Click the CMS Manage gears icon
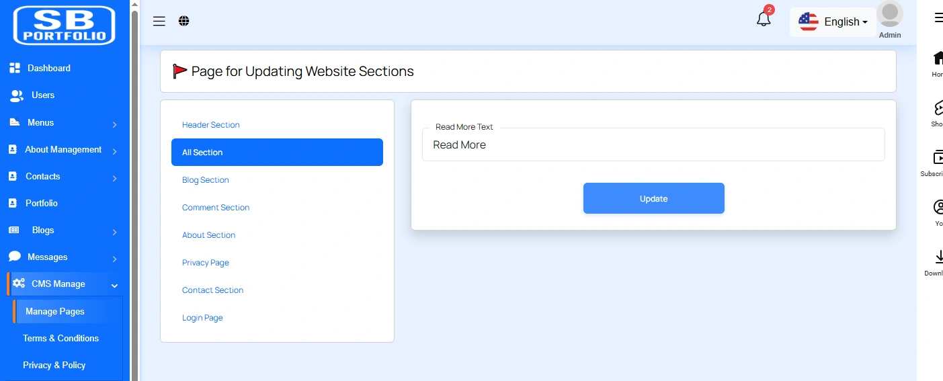 (19, 284)
